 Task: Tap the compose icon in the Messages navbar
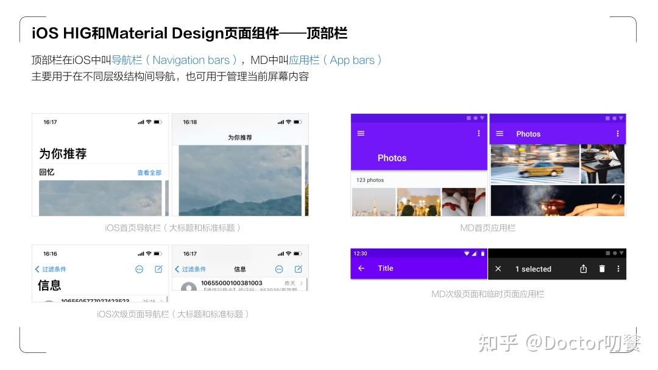(x=299, y=268)
